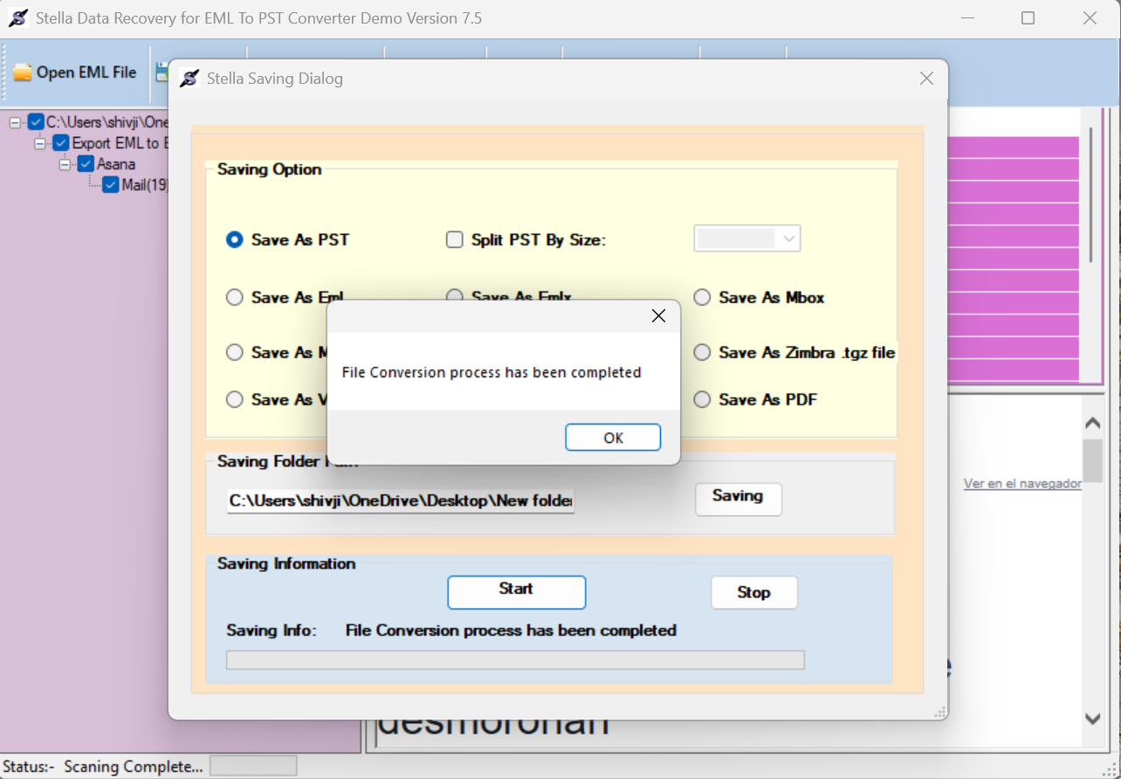Select the Save As PDF radio option
Viewport: 1121px width, 779px height.
[x=702, y=399]
